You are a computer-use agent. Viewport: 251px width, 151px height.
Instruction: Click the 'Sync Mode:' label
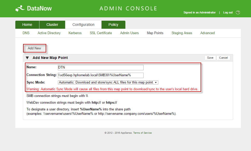coord(36,82)
